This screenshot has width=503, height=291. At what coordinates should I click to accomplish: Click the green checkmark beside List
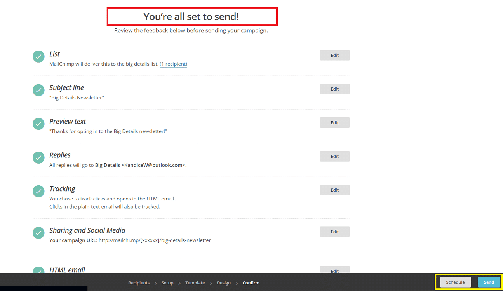click(38, 56)
